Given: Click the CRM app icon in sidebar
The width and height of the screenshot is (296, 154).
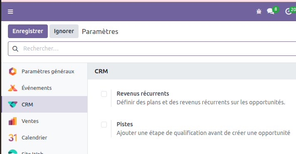Looking at the screenshot, I should click(12, 104).
